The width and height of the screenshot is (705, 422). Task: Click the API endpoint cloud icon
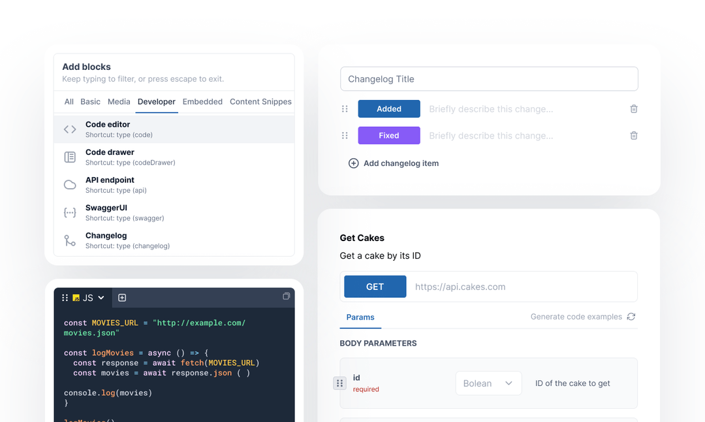coord(70,185)
